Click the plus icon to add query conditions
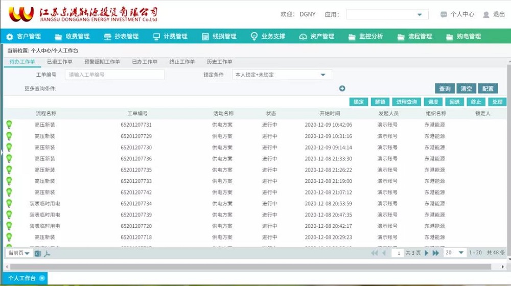Image resolution: width=511 pixels, height=286 pixels. click(x=342, y=88)
